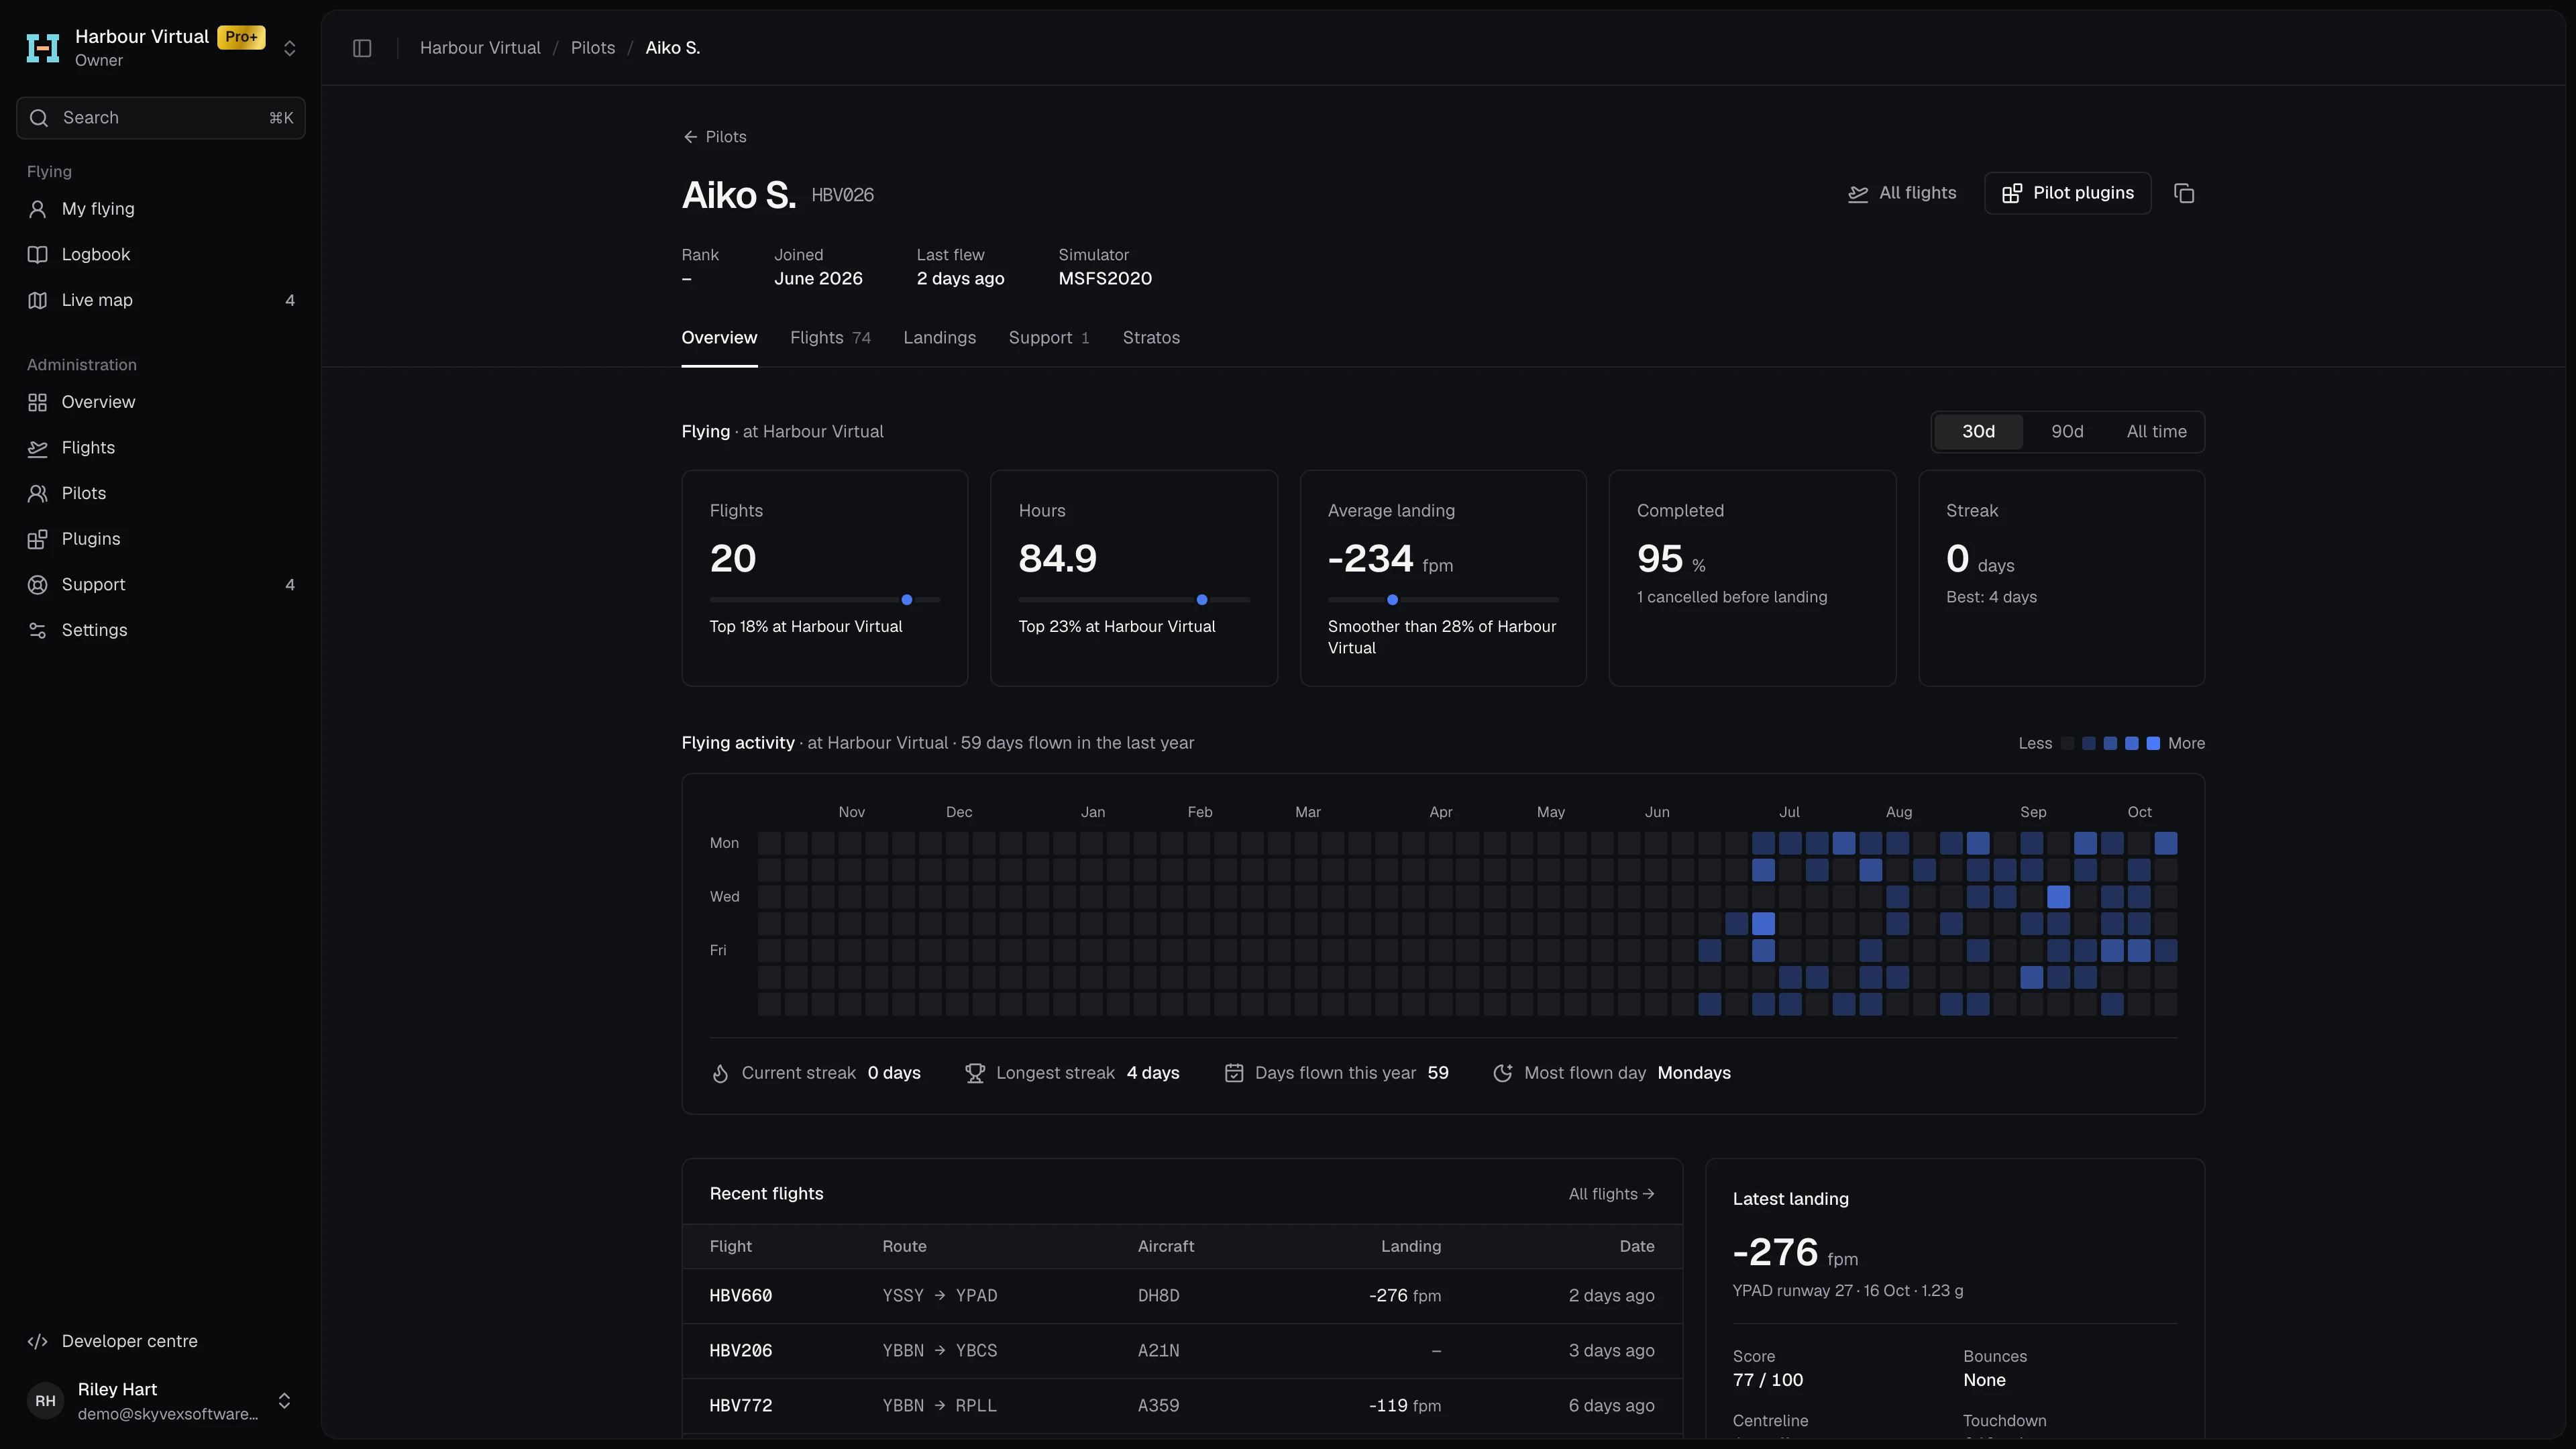Screen dimensions: 2576x1449
Task: Click the Developer centre code icon
Action: [x=38, y=1341]
